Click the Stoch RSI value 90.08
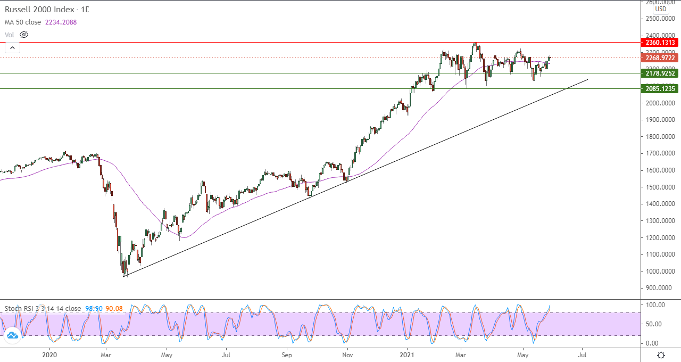 [x=114, y=308]
